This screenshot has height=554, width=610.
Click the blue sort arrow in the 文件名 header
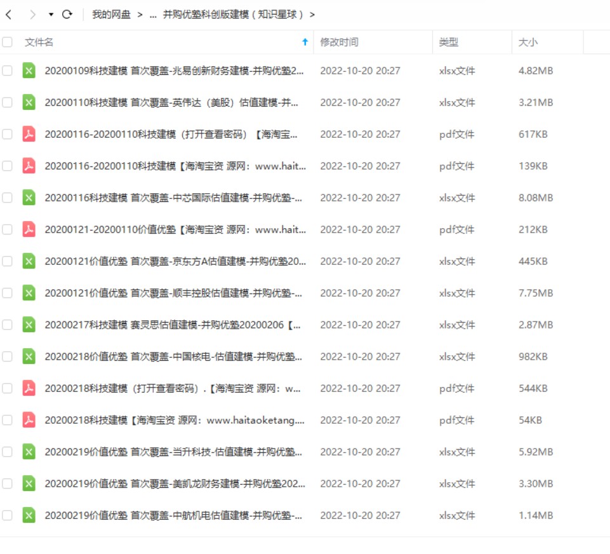pos(305,42)
